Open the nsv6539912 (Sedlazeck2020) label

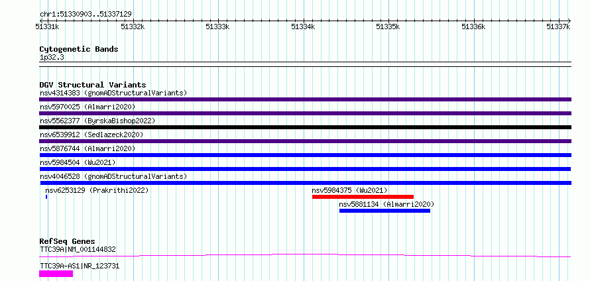[91, 135]
